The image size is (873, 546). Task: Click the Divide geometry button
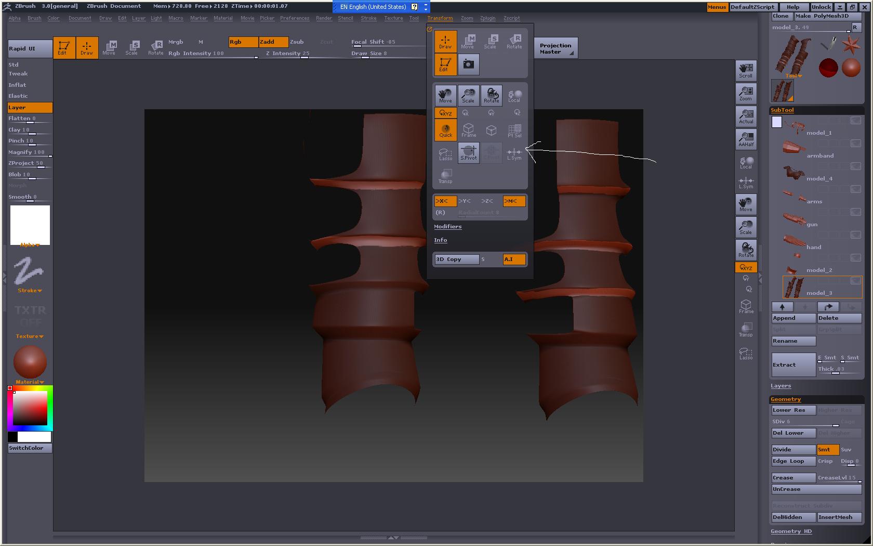pos(793,450)
